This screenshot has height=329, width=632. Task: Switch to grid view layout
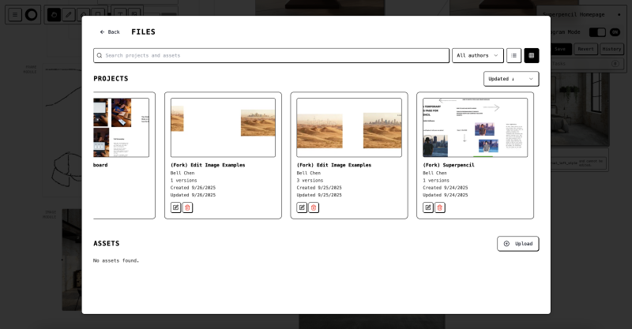pos(532,55)
